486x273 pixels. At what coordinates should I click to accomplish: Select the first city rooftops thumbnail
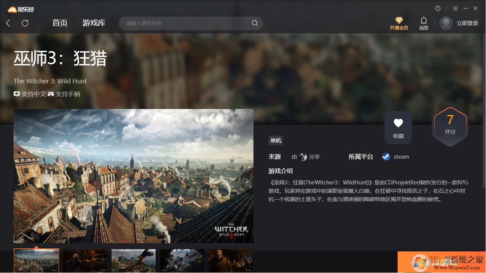tap(36, 261)
